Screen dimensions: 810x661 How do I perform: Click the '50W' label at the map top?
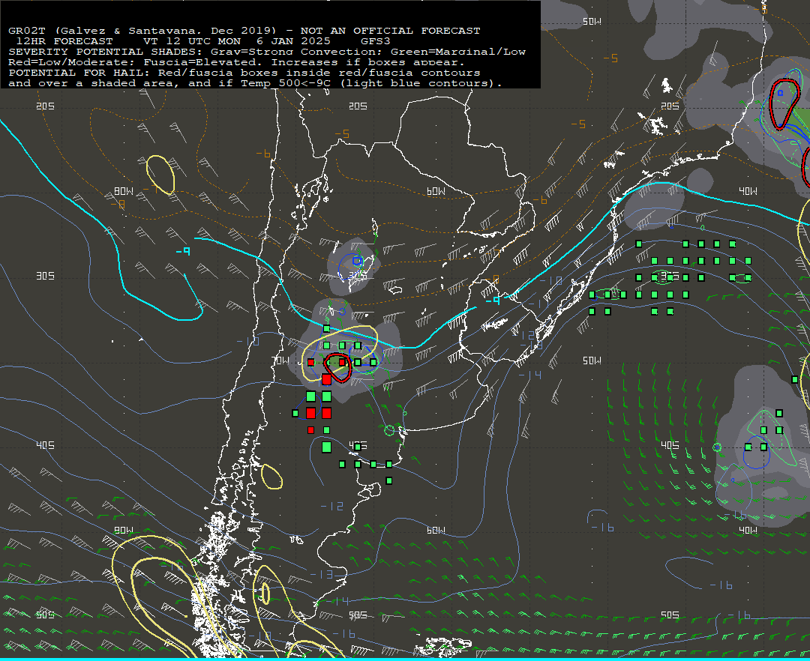point(592,22)
